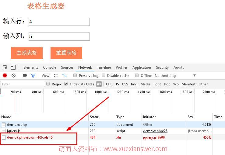Open the Security tab
Viewport: 225px width, 155px height.
coord(162,67)
